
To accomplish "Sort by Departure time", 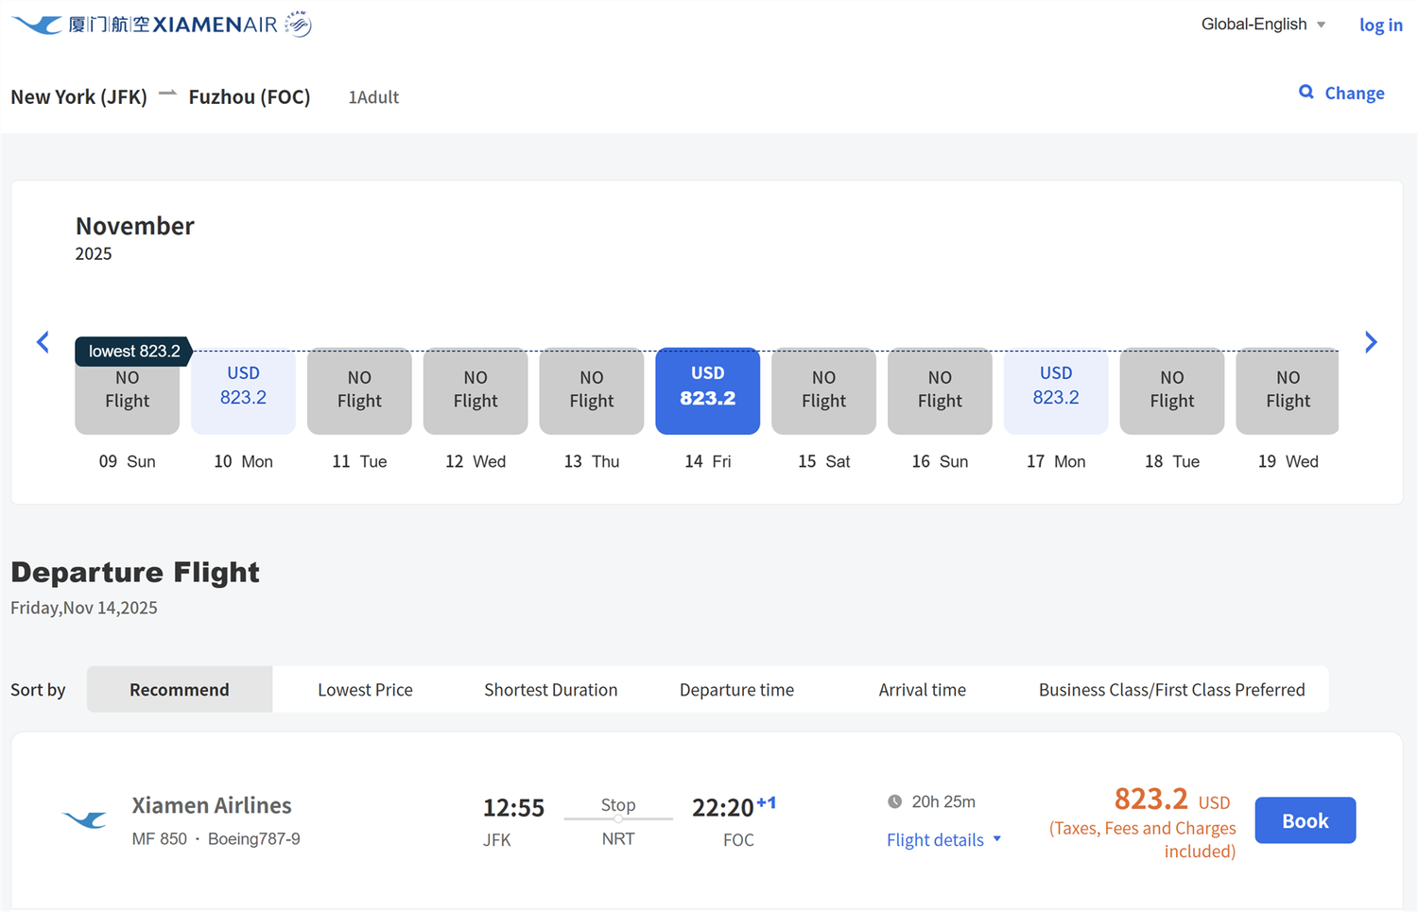I will [x=736, y=690].
